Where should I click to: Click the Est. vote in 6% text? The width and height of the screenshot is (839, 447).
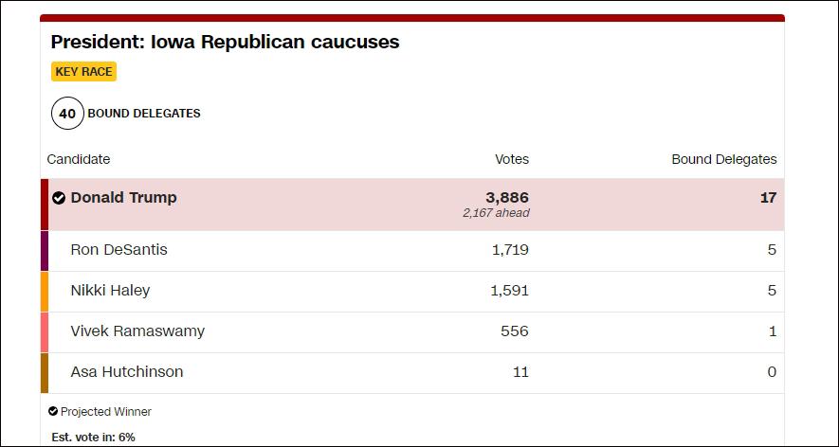[x=94, y=438]
